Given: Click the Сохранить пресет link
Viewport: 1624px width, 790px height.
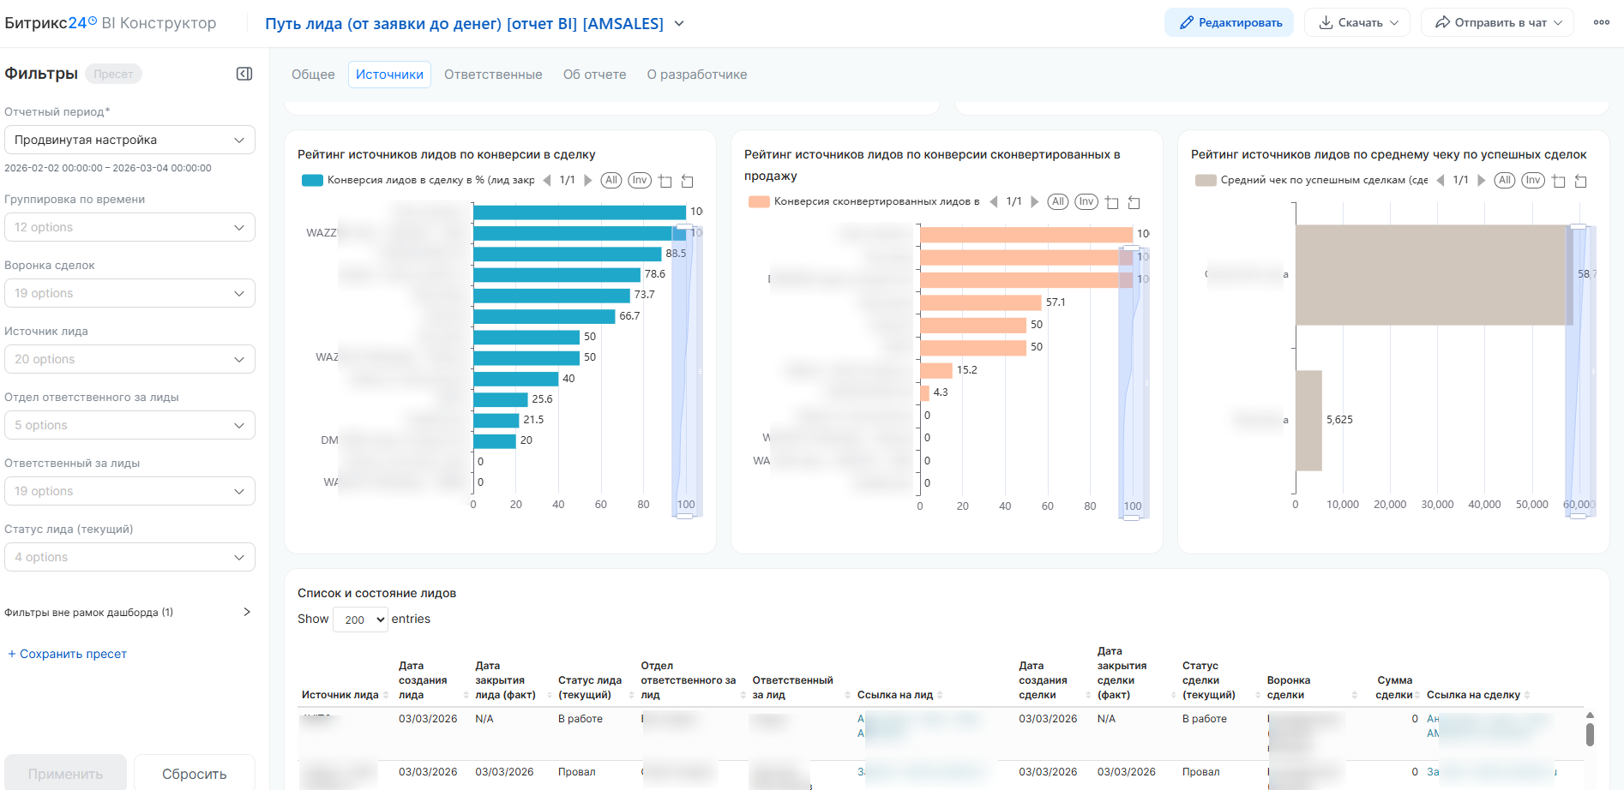Looking at the screenshot, I should click(67, 654).
